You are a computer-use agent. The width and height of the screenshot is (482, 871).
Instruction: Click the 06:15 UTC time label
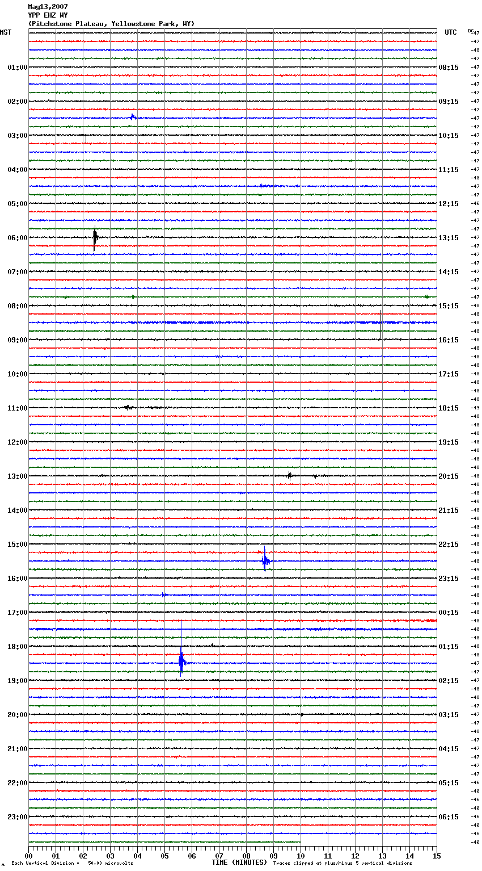[x=449, y=817]
